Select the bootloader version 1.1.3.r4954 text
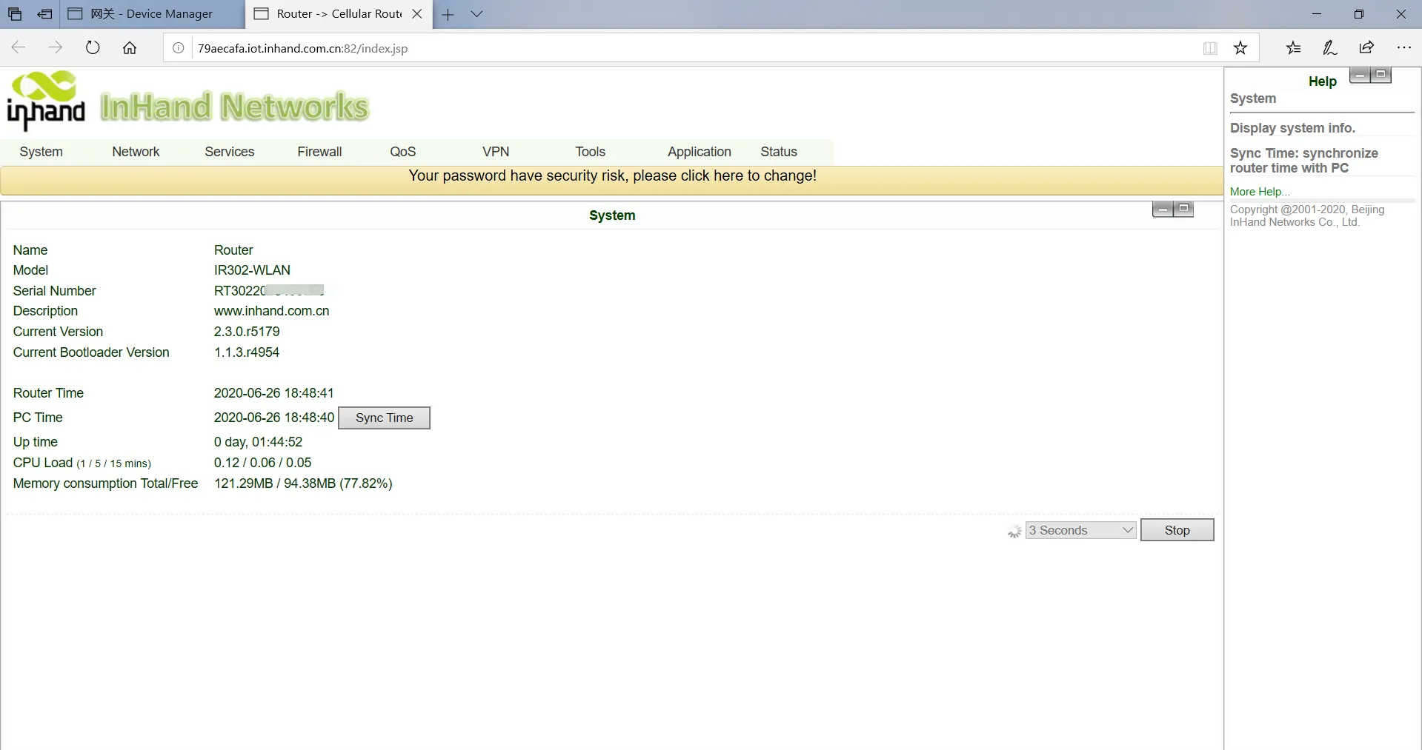This screenshot has height=750, width=1422. click(x=247, y=352)
